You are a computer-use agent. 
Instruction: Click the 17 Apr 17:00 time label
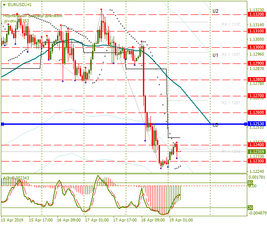[125, 220]
